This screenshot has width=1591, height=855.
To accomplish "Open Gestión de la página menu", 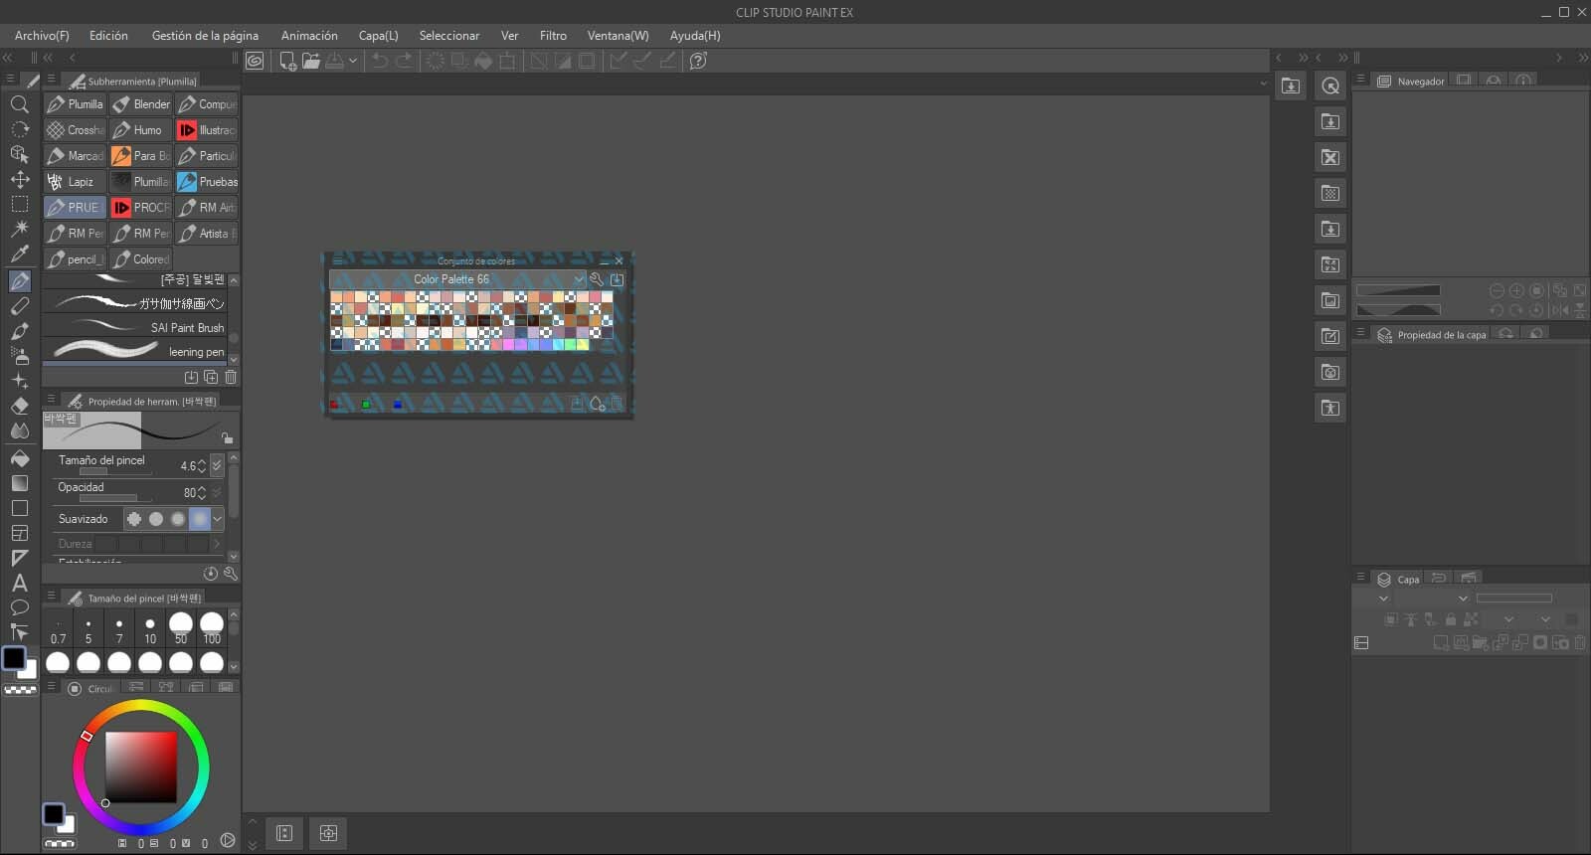I will click(205, 36).
